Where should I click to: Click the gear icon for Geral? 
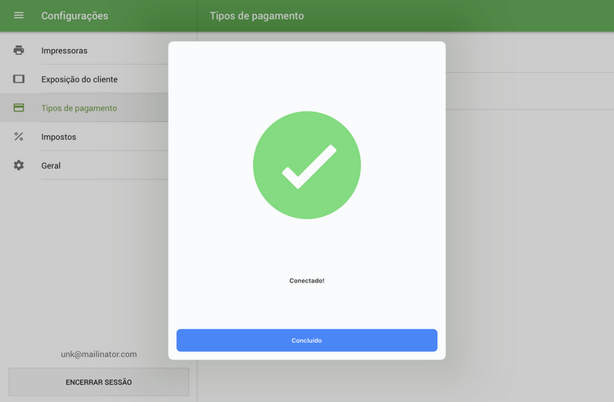click(x=19, y=165)
